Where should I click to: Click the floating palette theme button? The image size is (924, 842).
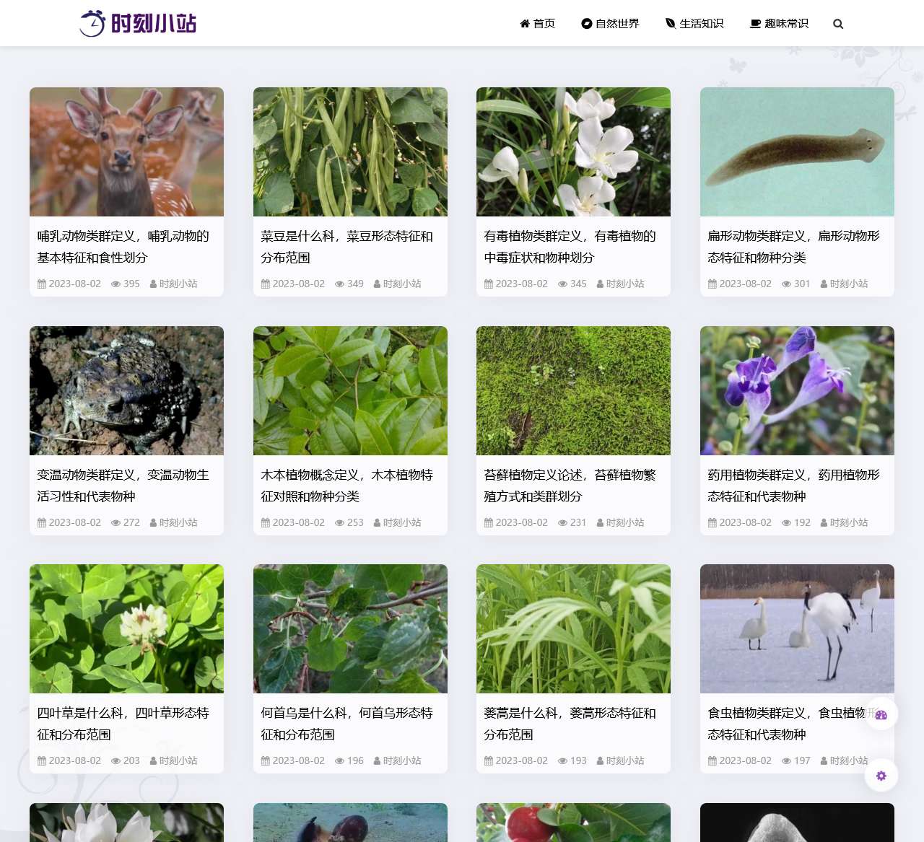pos(881,714)
